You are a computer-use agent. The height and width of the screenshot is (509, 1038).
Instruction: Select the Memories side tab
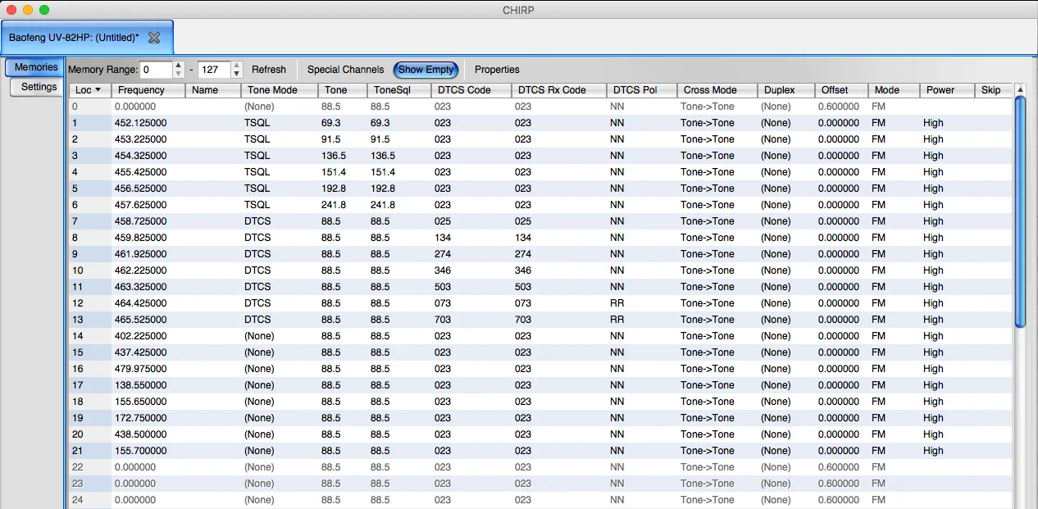tap(36, 67)
